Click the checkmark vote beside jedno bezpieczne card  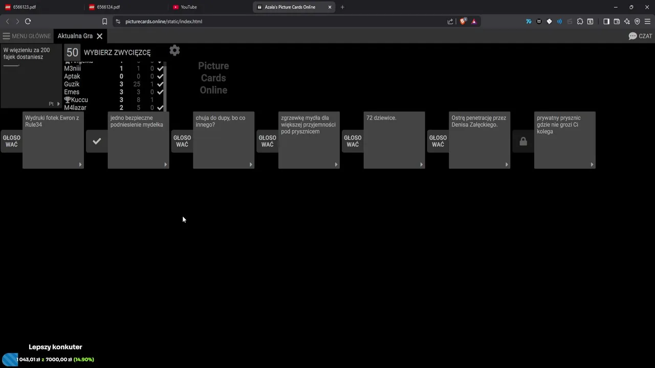coord(97,141)
